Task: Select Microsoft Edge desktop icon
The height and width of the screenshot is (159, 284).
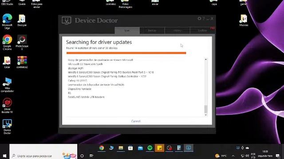Action: click(7, 22)
